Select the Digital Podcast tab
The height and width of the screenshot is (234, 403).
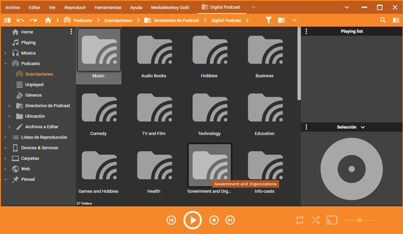(221, 7)
